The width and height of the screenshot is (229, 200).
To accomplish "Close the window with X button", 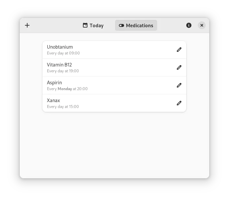I will (202, 25).
